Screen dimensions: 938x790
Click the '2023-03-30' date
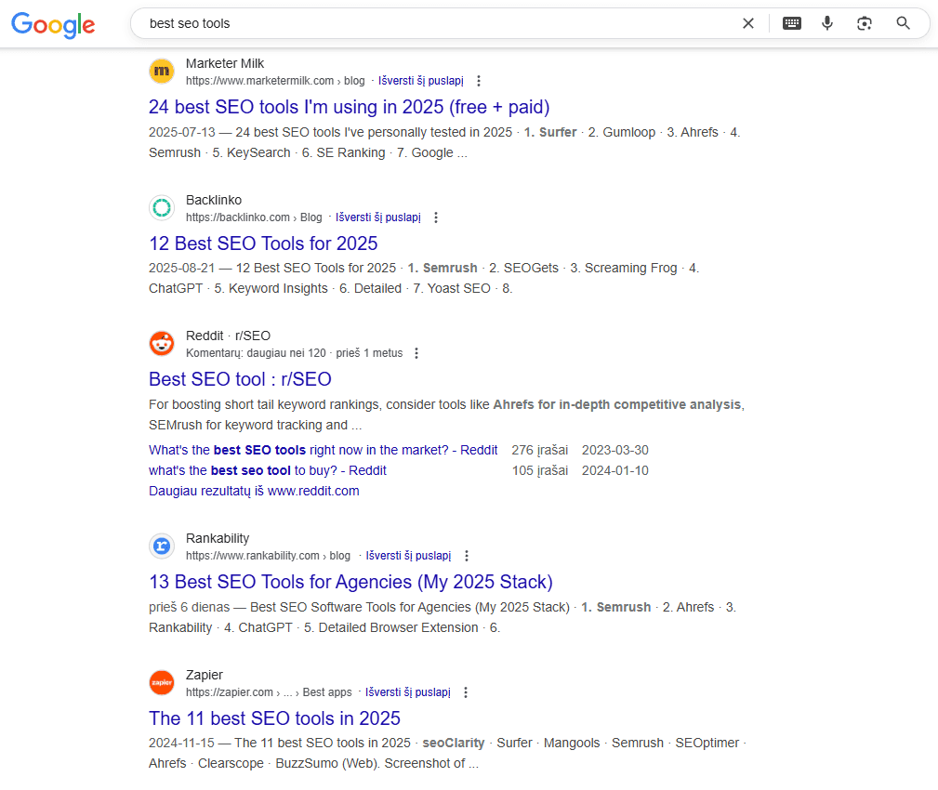click(x=615, y=450)
